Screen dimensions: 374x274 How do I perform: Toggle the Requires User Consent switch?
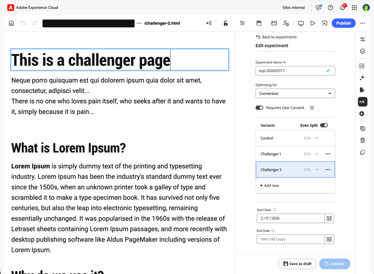click(259, 108)
